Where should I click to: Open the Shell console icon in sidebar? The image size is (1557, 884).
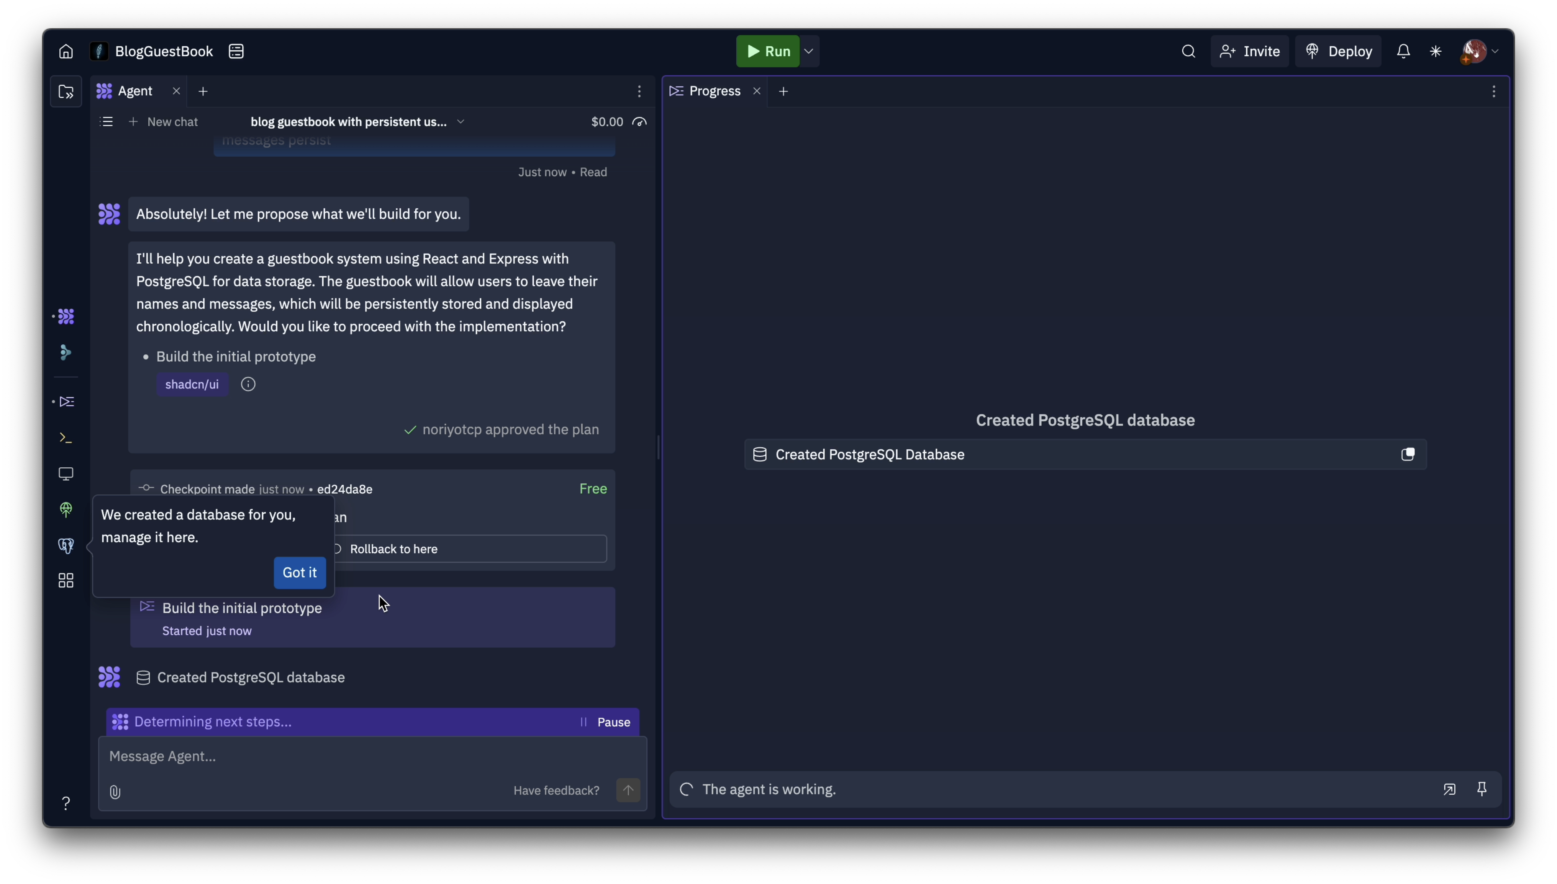pyautogui.click(x=66, y=438)
